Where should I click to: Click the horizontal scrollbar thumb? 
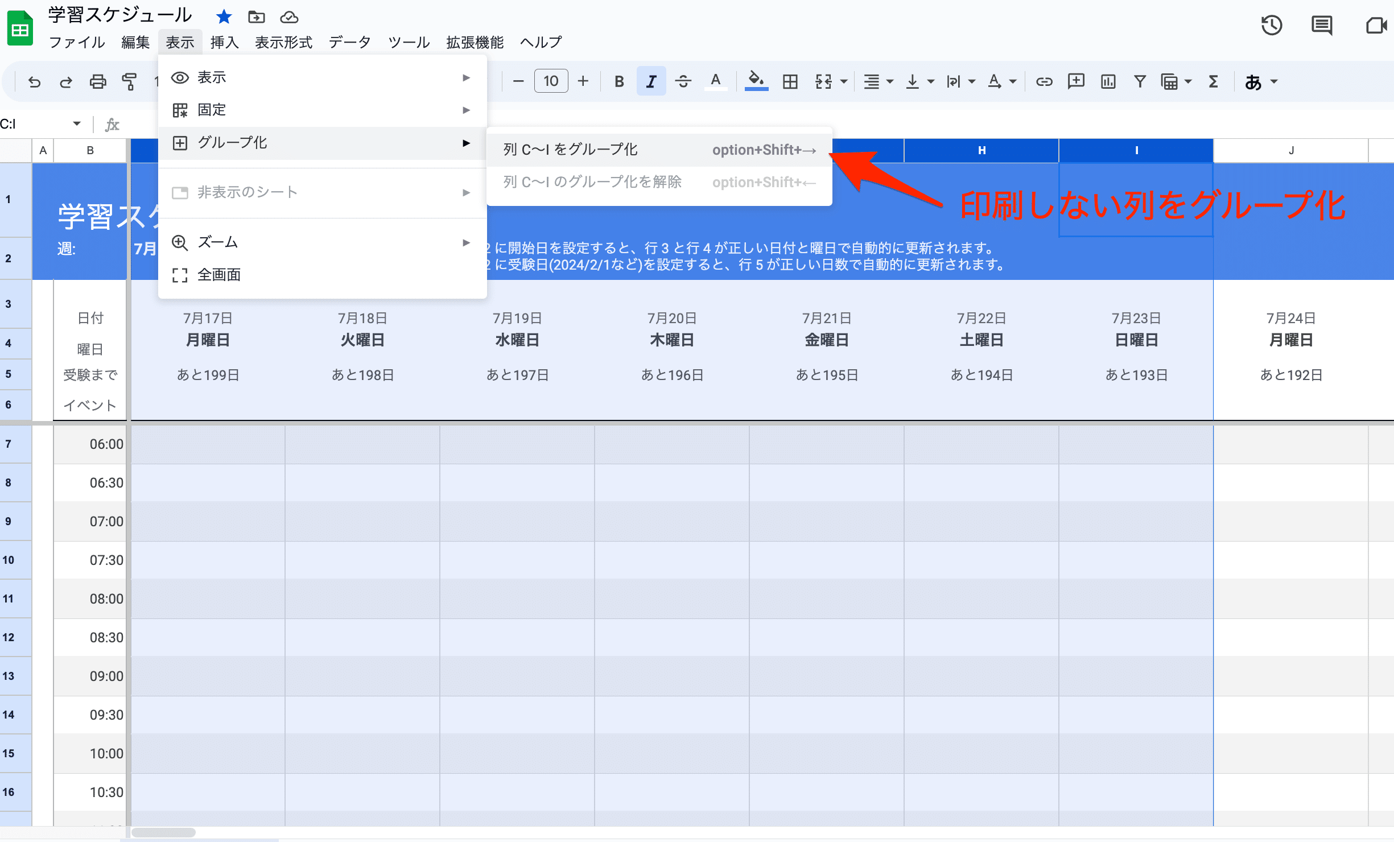[x=164, y=832]
